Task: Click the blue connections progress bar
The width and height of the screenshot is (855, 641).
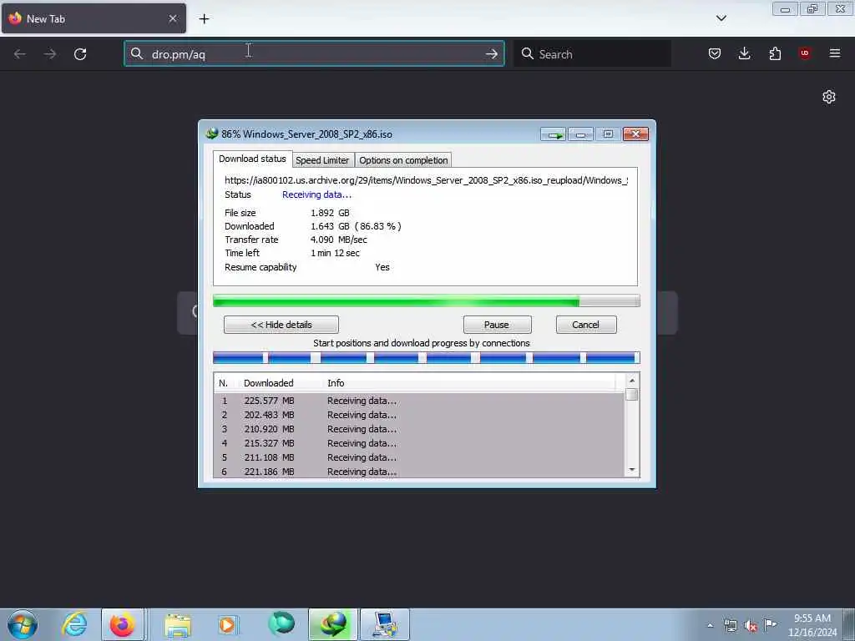Action: tap(427, 358)
